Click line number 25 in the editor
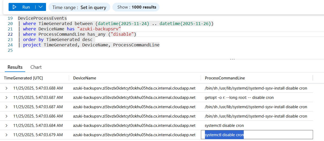324x141 pixels. 10,50
